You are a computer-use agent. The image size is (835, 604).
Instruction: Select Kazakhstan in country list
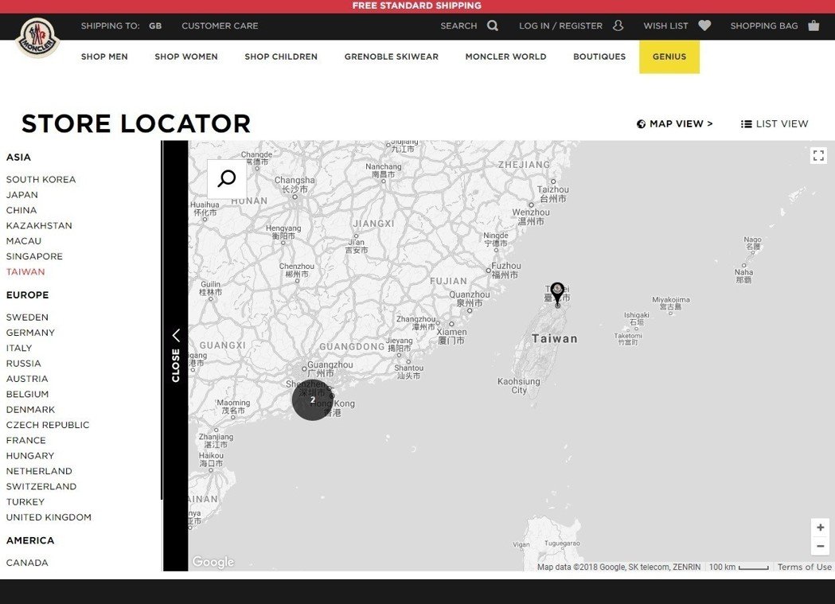[39, 226]
